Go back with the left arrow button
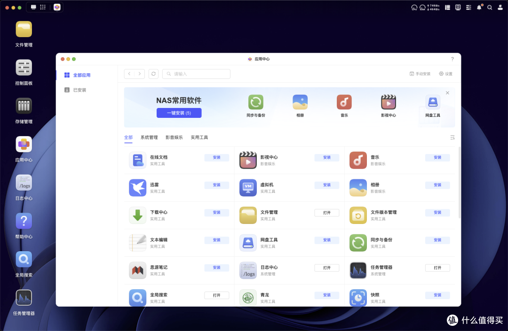508x331 pixels. [x=129, y=74]
